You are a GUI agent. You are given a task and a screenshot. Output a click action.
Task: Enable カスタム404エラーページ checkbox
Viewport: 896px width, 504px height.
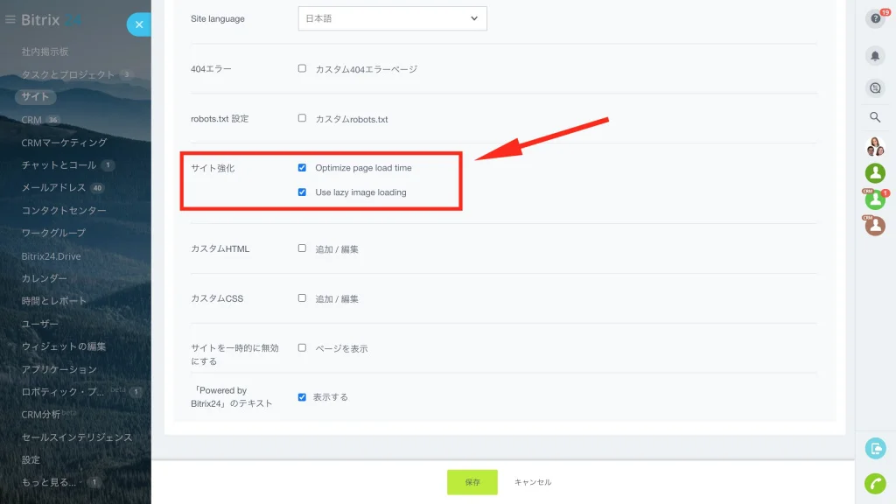coord(302,68)
